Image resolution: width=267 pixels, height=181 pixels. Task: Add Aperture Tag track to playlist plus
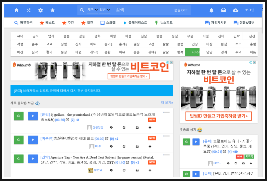[x=150, y=170]
